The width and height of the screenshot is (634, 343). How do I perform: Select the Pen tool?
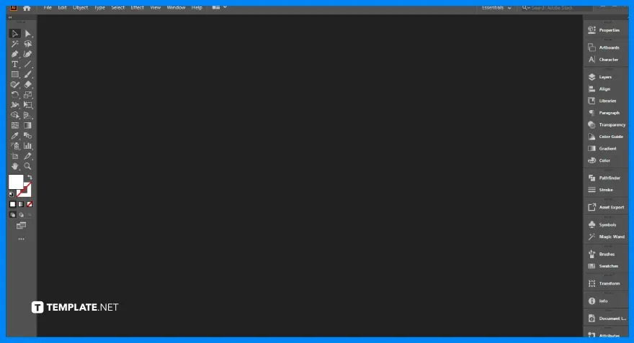(14, 54)
